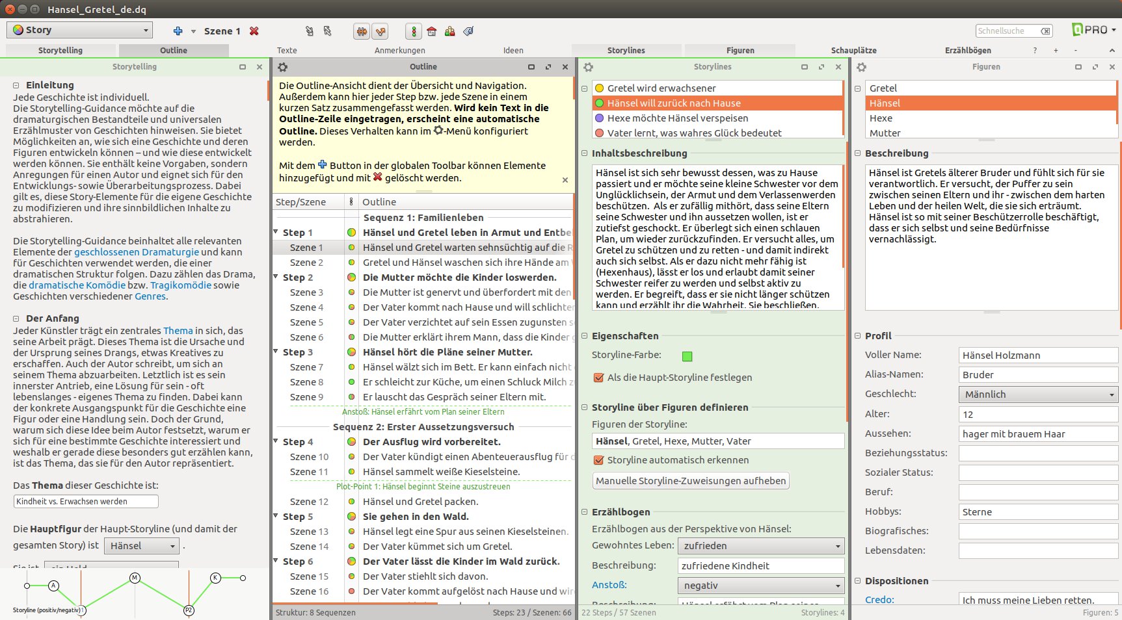The image size is (1122, 620).
Task: Select 'Gretel' in the Figuren list
Action: coord(991,88)
